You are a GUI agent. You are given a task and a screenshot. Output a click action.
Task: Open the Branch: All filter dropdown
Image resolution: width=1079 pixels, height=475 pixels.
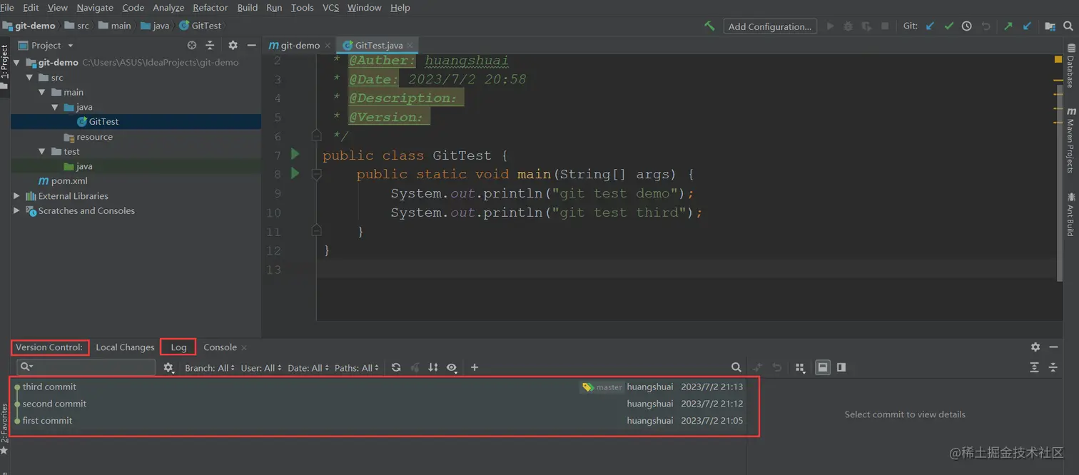[x=210, y=368]
